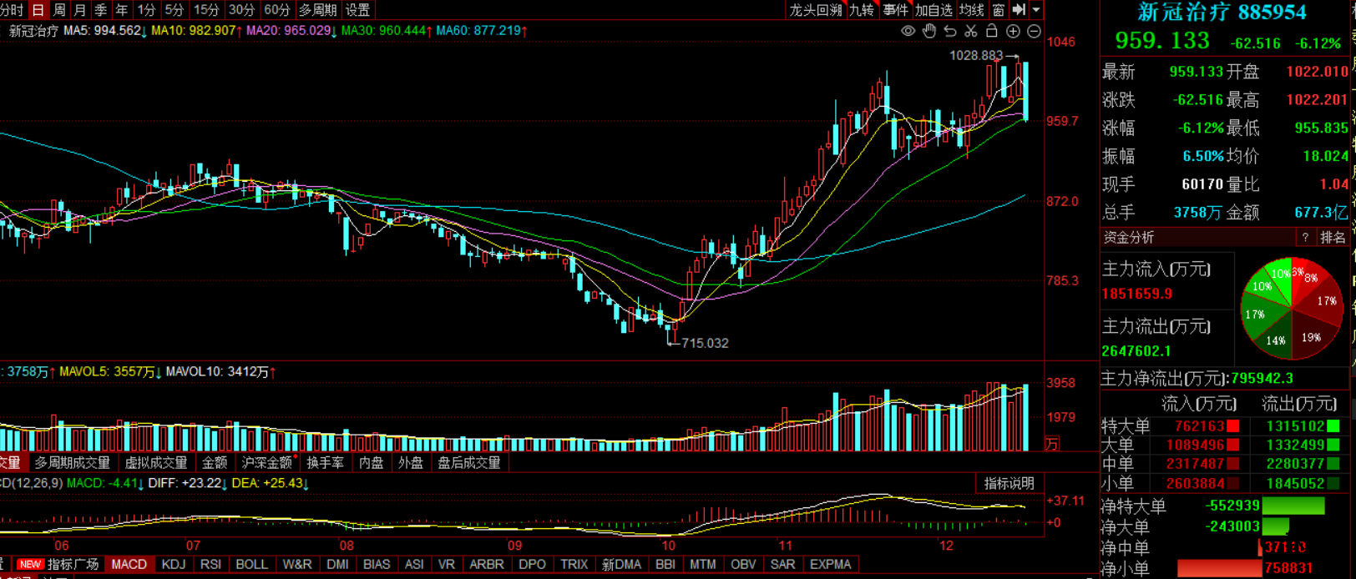
Task: Switch to EXPMA indicator tab
Action: (x=831, y=565)
